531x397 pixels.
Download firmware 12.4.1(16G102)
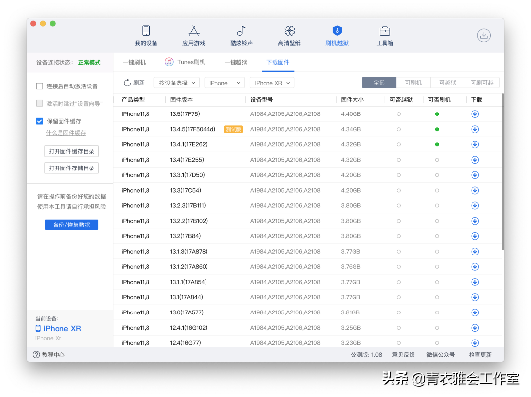(x=475, y=328)
